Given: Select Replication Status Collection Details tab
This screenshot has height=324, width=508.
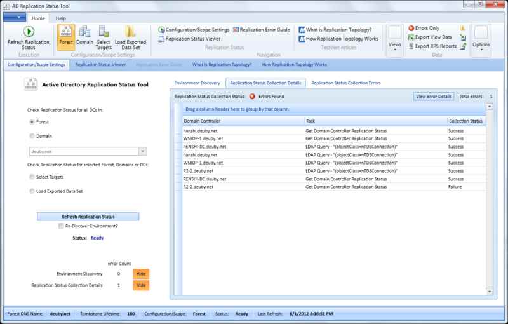Looking at the screenshot, I should point(265,83).
